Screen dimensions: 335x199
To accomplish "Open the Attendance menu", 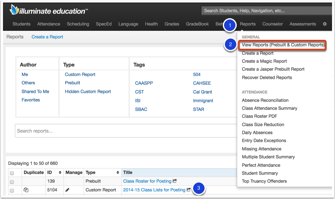I will [x=49, y=24].
